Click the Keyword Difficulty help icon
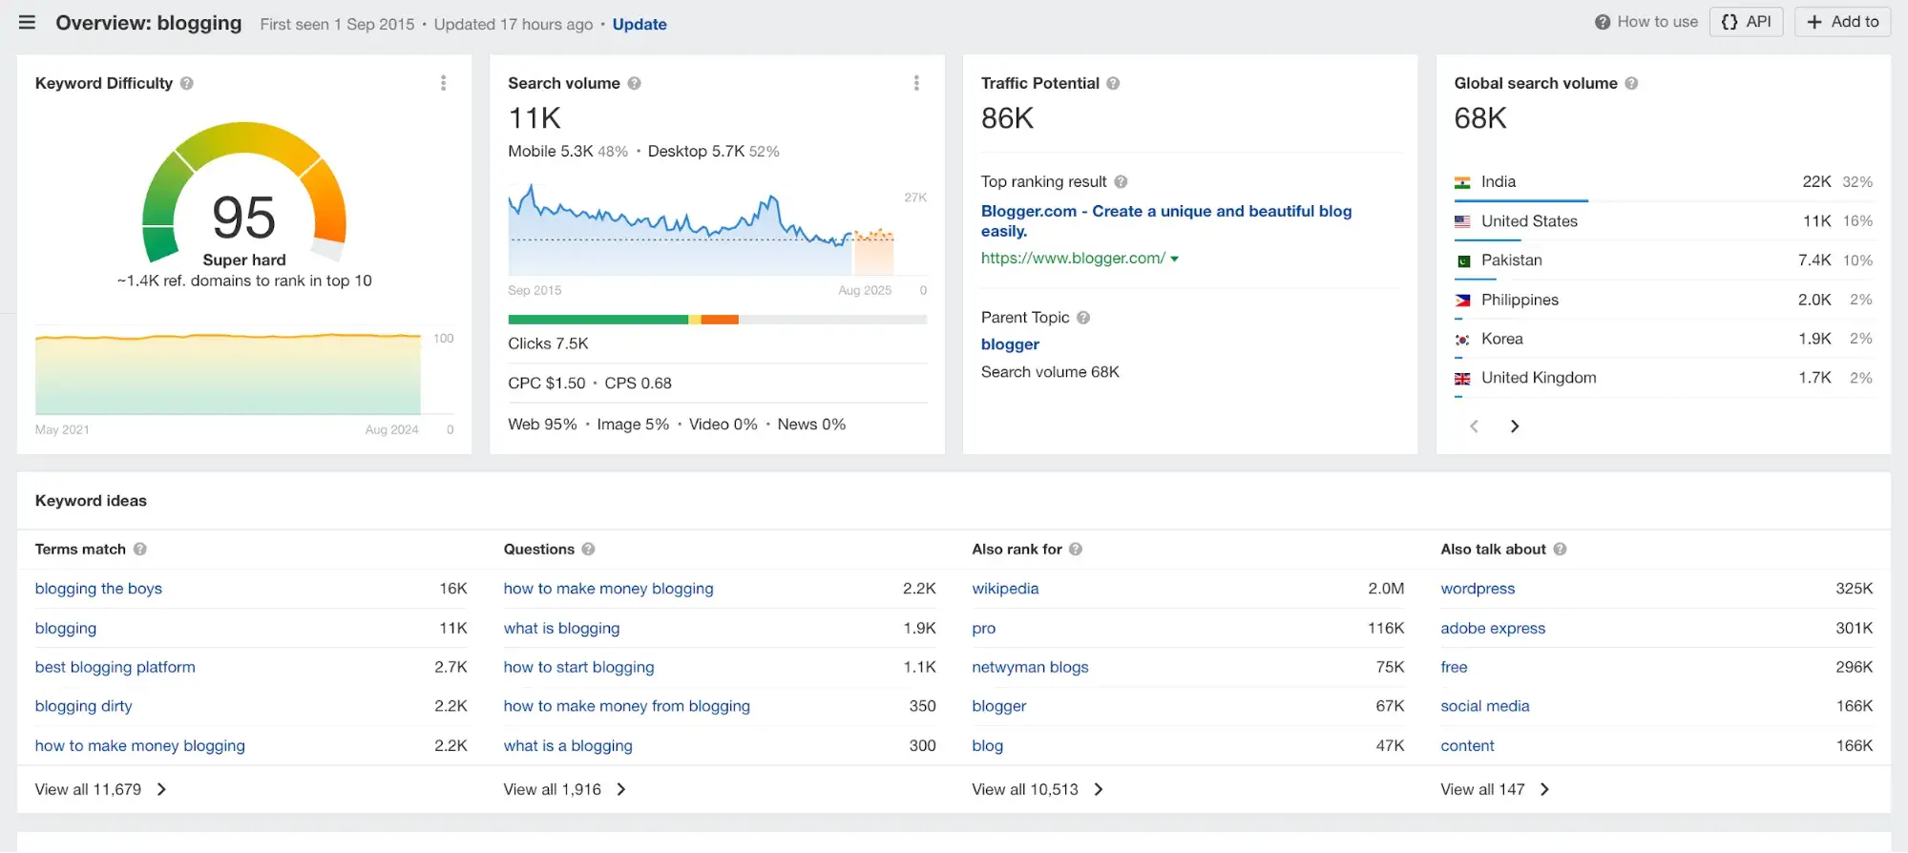 point(187,83)
